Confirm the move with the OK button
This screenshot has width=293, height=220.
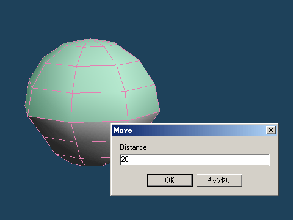point(170,180)
